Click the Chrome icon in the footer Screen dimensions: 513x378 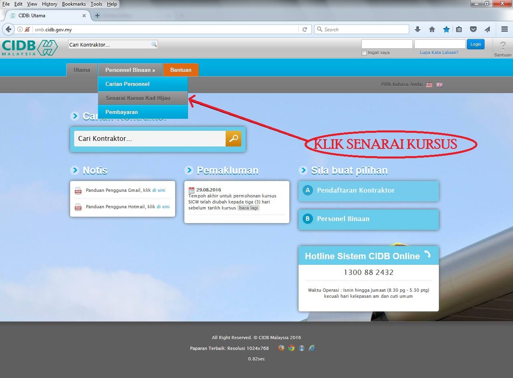click(x=291, y=348)
